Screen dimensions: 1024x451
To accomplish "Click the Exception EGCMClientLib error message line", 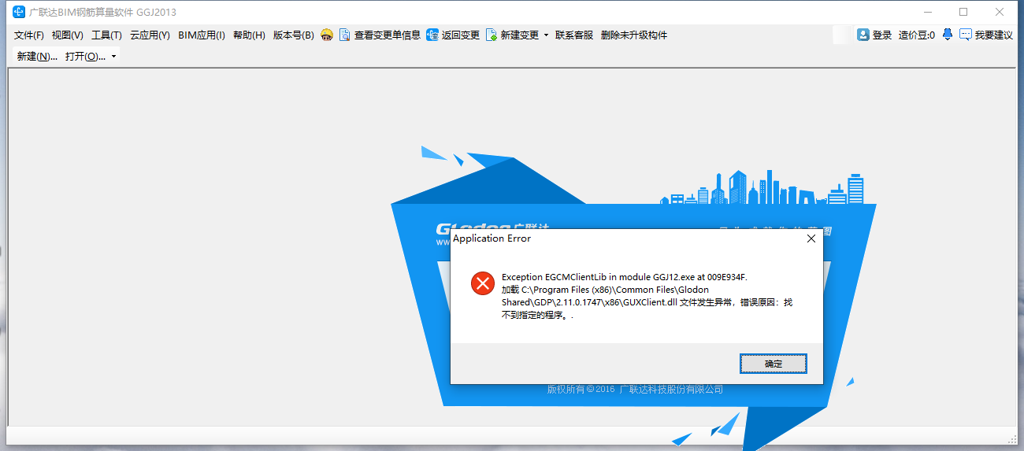I will tap(624, 277).
